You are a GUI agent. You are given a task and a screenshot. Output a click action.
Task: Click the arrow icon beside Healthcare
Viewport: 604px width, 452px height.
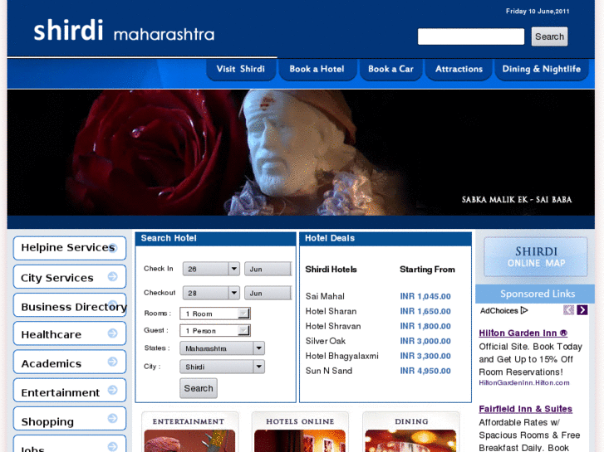tap(112, 333)
